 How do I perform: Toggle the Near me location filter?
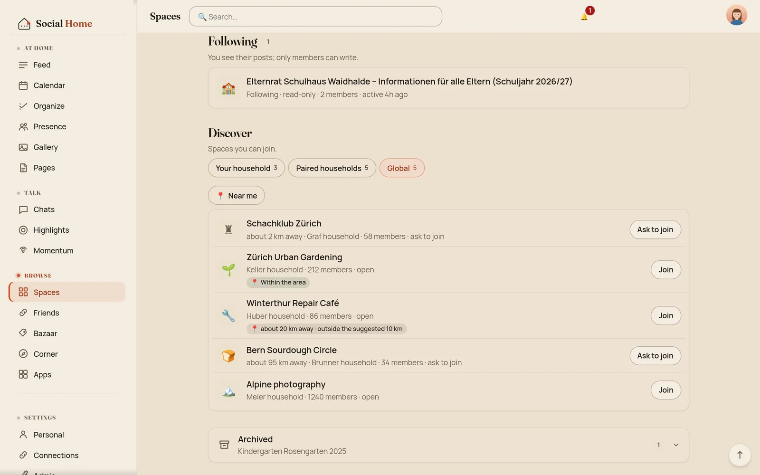pos(236,195)
